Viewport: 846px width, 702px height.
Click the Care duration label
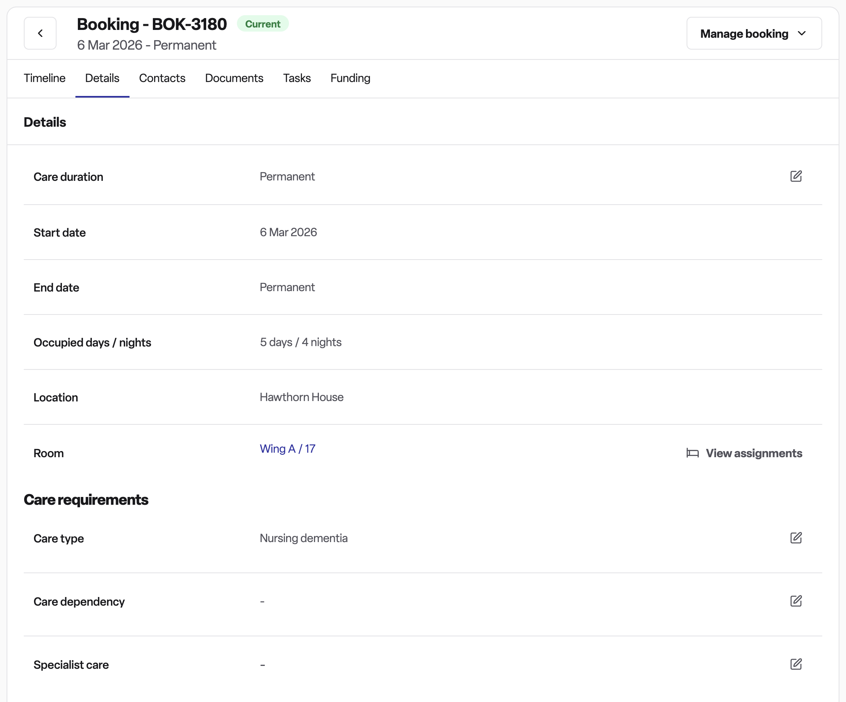click(x=68, y=177)
